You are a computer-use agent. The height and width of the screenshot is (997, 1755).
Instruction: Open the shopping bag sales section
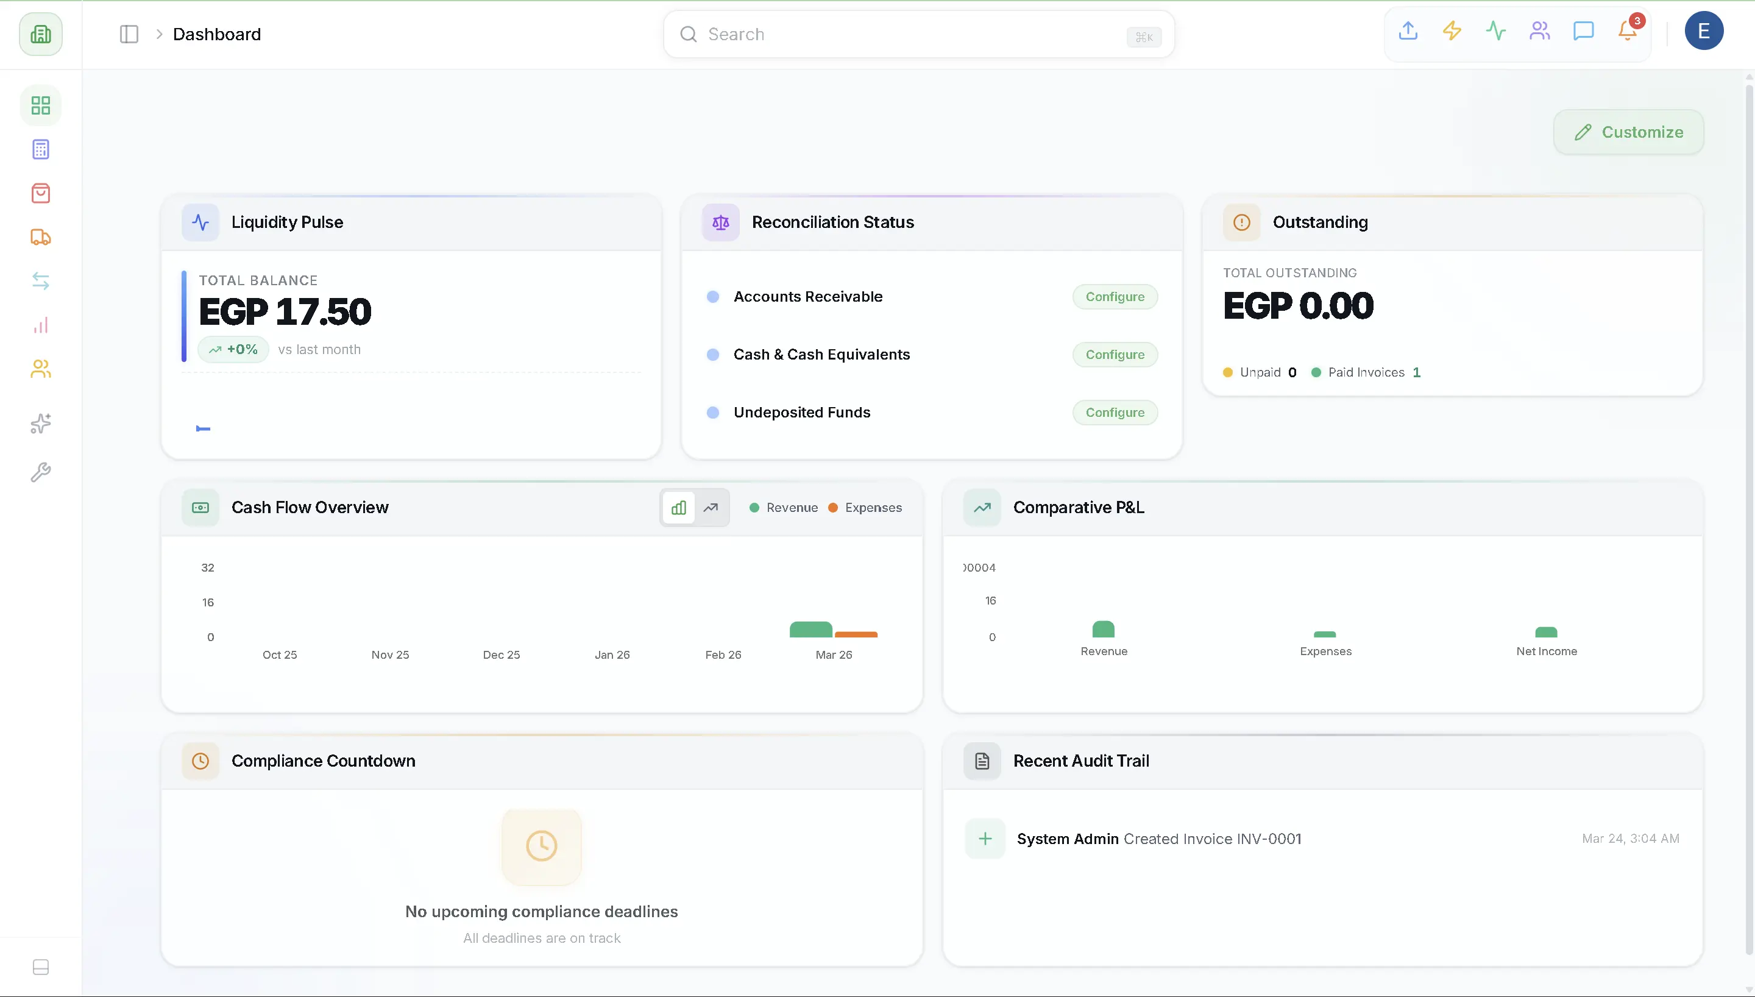40,194
